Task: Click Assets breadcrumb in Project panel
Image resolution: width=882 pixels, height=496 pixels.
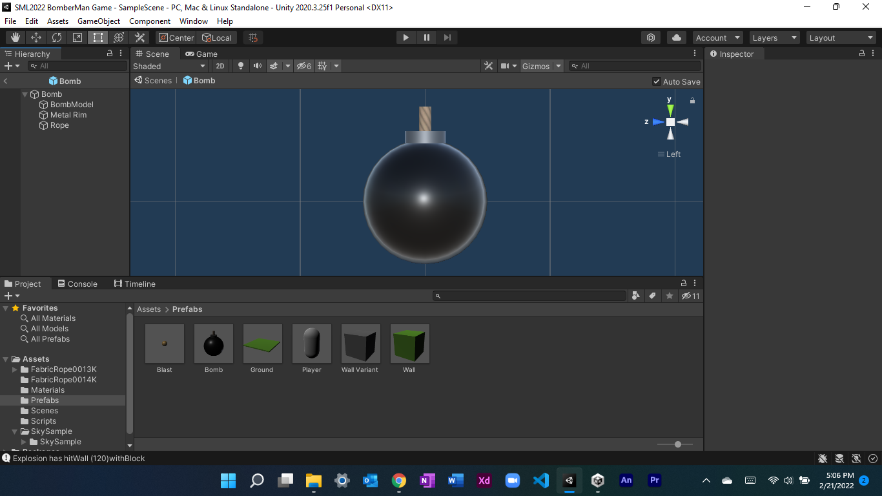Action: 149,309
